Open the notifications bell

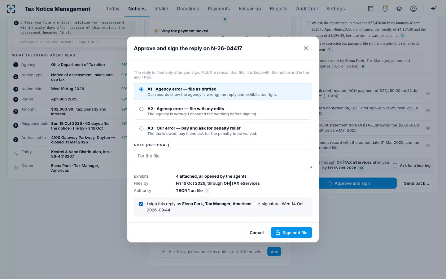tap(385, 9)
